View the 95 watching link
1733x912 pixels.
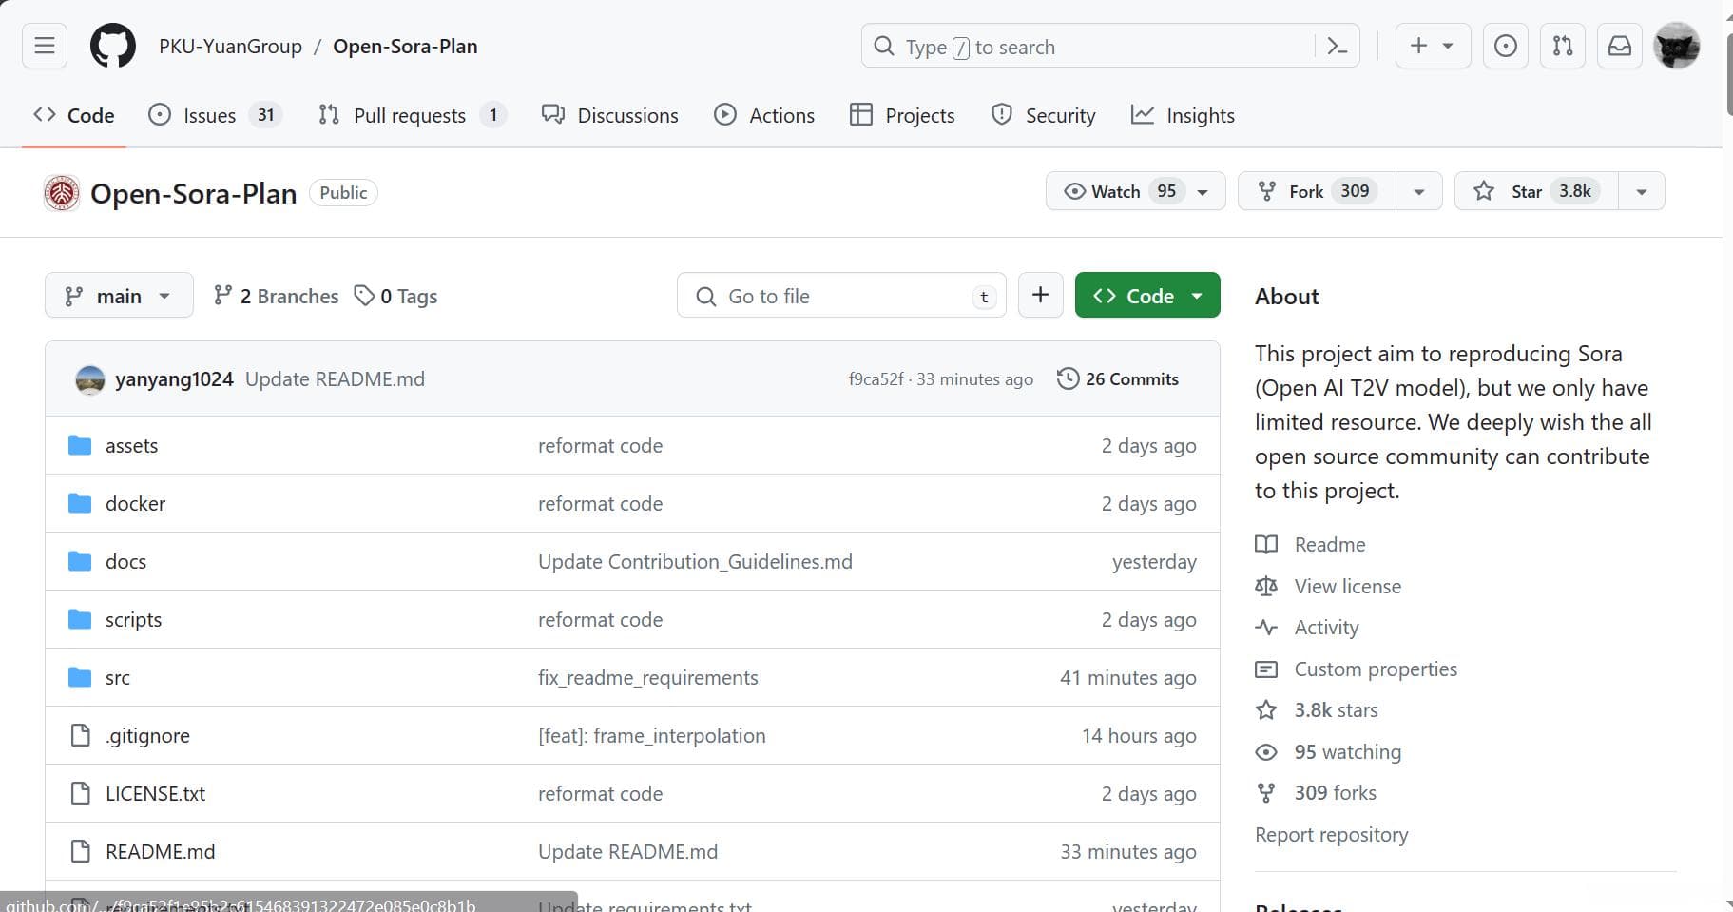point(1347,751)
